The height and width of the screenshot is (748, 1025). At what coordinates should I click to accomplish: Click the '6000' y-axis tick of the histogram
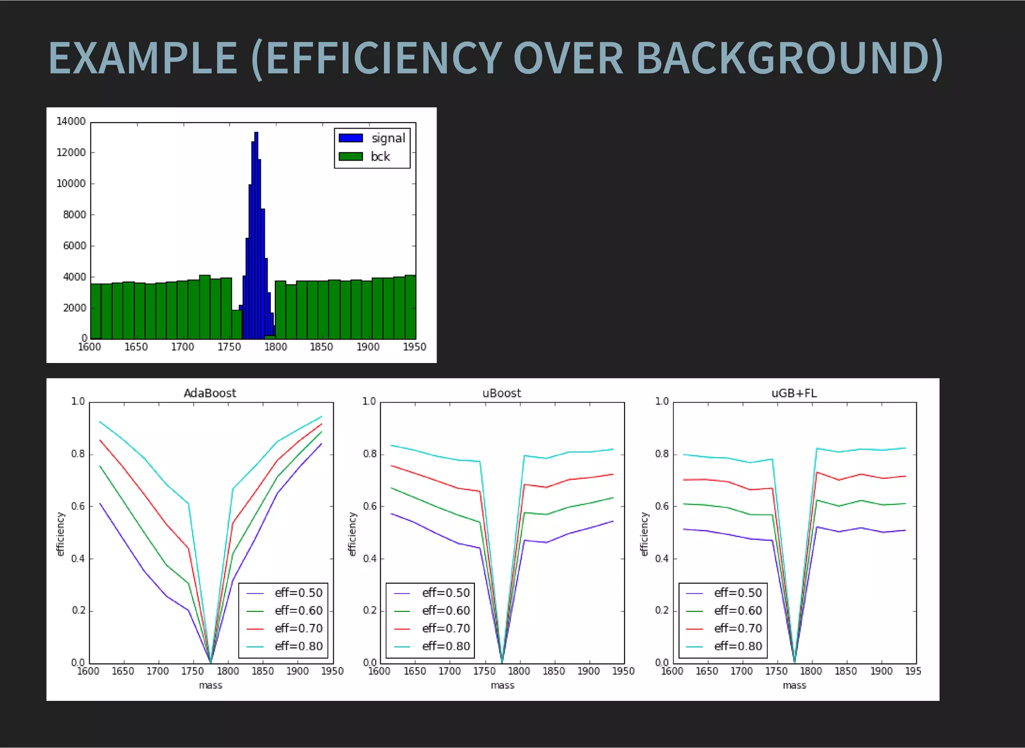74,245
